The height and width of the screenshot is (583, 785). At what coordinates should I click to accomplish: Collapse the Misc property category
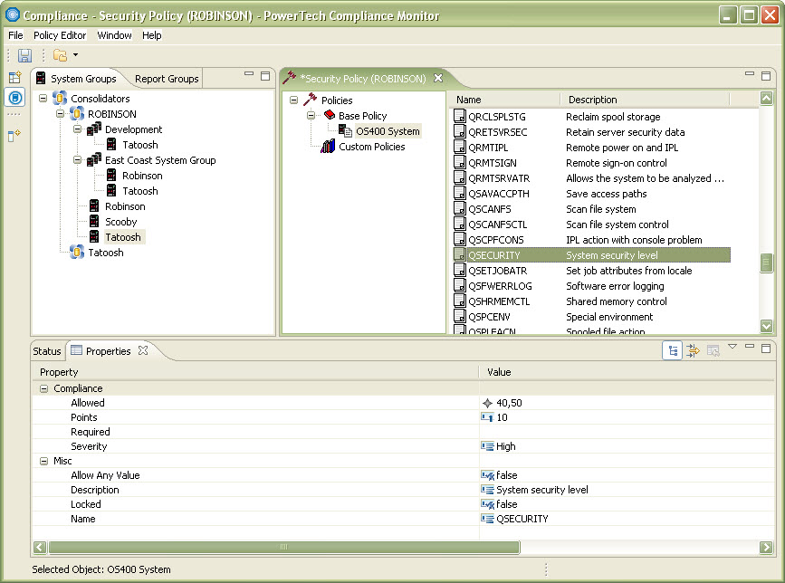click(x=44, y=461)
